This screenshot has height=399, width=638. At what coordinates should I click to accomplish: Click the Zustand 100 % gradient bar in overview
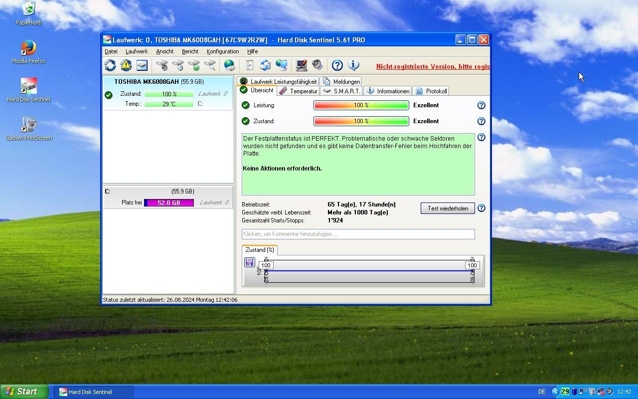[361, 121]
